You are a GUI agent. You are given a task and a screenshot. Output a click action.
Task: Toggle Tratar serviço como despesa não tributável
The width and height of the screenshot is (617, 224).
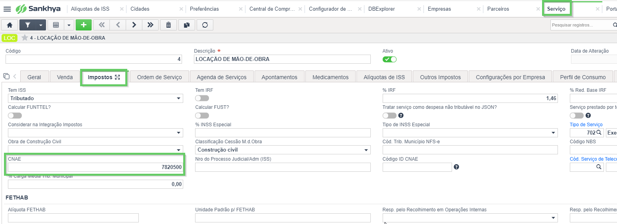(x=389, y=116)
